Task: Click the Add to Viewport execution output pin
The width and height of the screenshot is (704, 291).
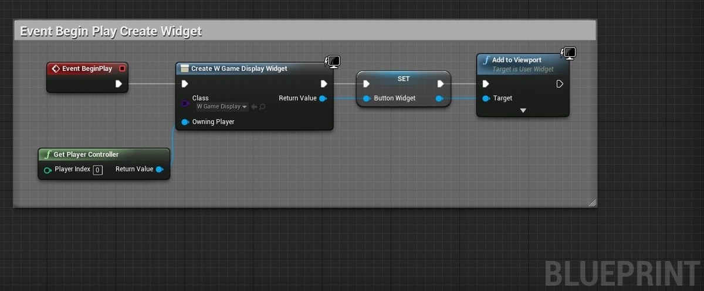Action: [x=560, y=84]
